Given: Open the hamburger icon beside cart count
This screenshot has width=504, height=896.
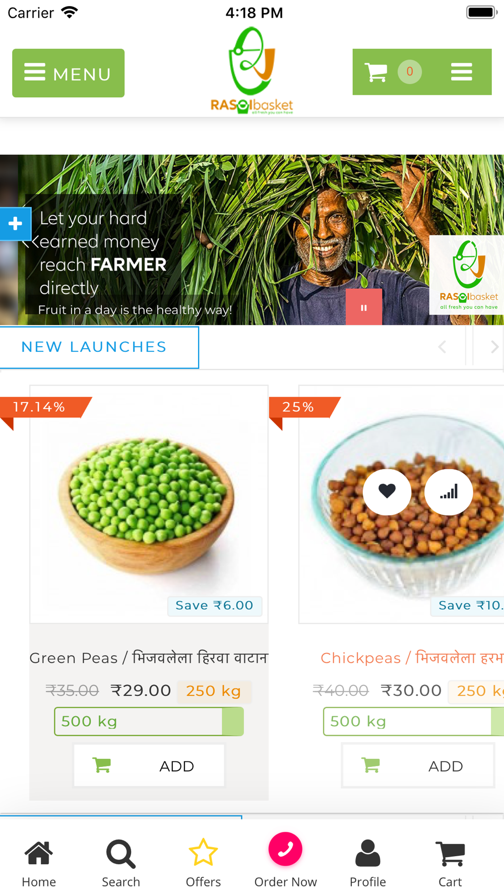Looking at the screenshot, I should 462,72.
